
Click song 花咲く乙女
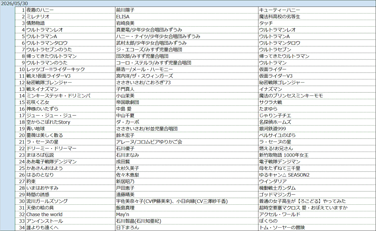[38, 102]
